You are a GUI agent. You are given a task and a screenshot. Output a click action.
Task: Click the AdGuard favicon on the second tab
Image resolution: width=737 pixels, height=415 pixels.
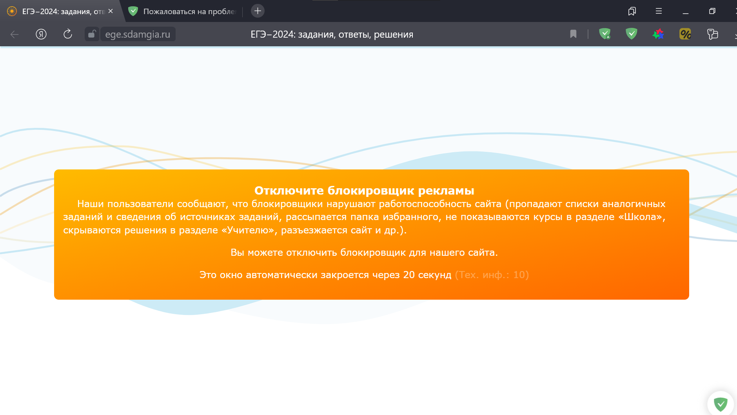click(x=134, y=11)
